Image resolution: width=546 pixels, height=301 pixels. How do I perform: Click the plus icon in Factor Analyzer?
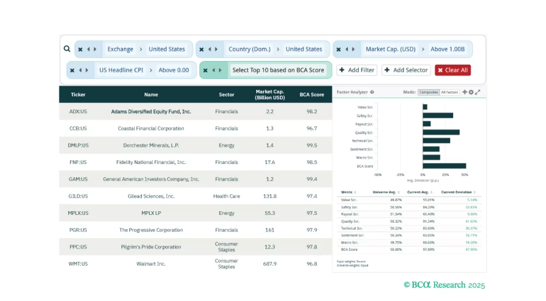pyautogui.click(x=464, y=92)
